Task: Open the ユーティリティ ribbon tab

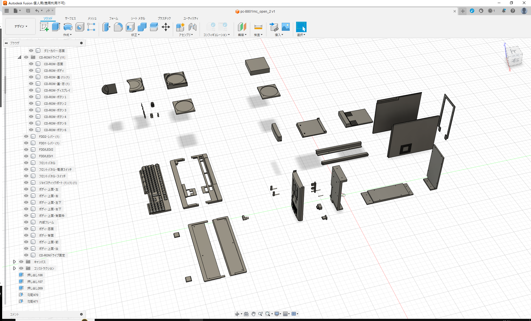Action: [190, 18]
